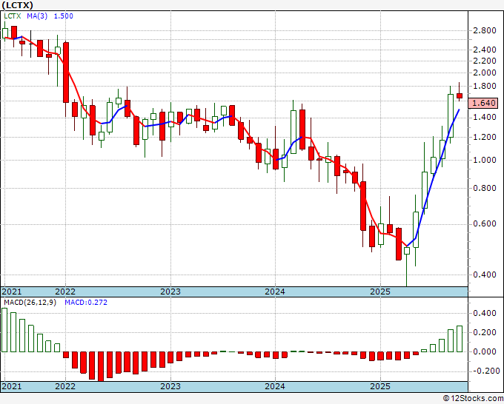Select 2023 on the price chart time axis
This screenshot has height=404, width=504.
coord(170,292)
